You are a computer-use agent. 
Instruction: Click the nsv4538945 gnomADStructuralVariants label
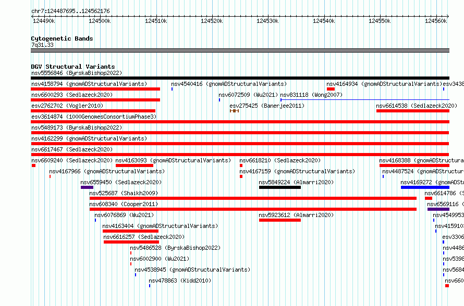pos(192,270)
